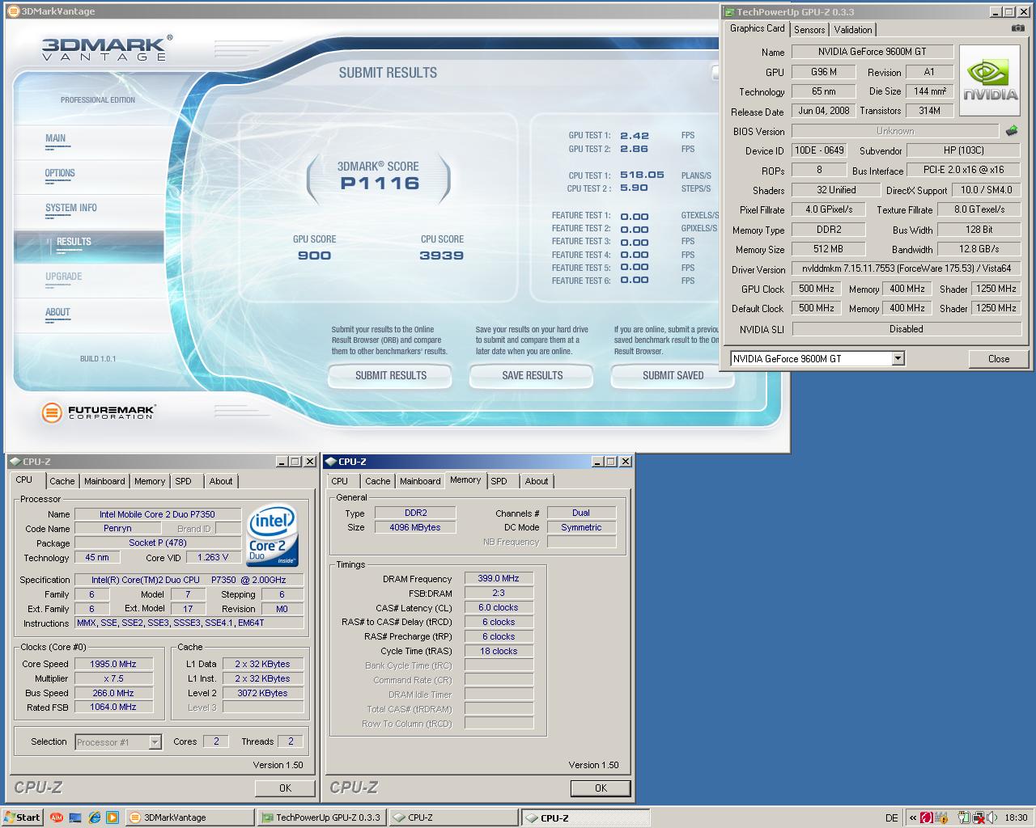Click the DE language indicator
The image size is (1036, 828).
click(x=891, y=817)
